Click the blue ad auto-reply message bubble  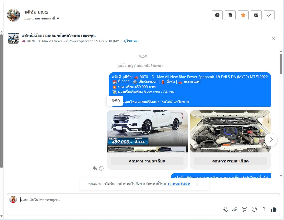point(190,89)
